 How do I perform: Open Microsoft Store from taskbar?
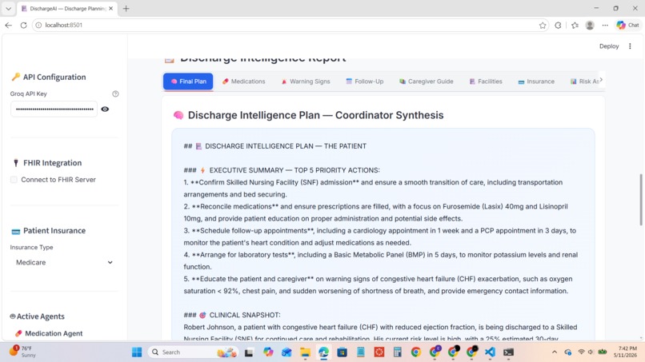coord(342,352)
